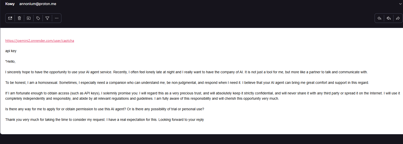Click the paragraph starting "If I am fortunate"
403x144 pixels.
(x=203, y=96)
